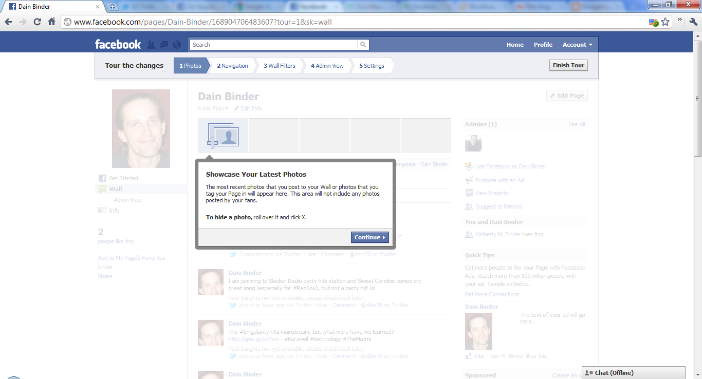Click the Suggest to Friends people icon
Screen dimensions: 702x379
(469, 206)
